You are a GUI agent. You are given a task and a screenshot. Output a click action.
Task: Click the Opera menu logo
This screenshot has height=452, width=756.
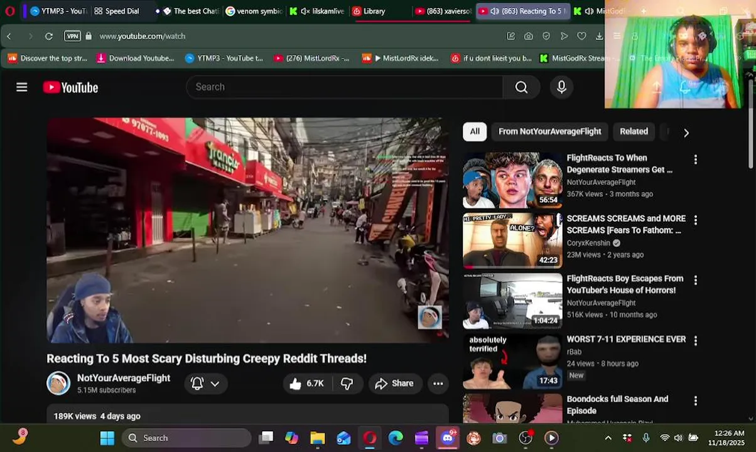coord(9,11)
